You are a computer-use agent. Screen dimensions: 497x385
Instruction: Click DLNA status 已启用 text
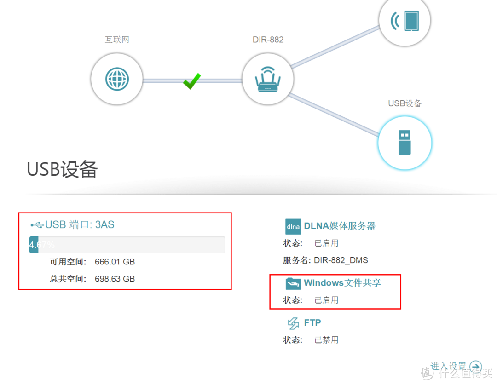[326, 243]
